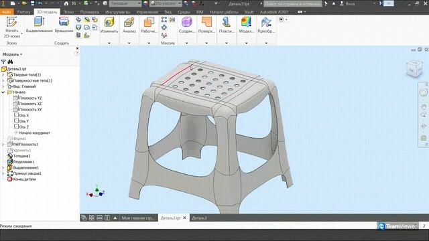Expand the Вид: Главный node
The image size is (429, 241).
click(3, 86)
